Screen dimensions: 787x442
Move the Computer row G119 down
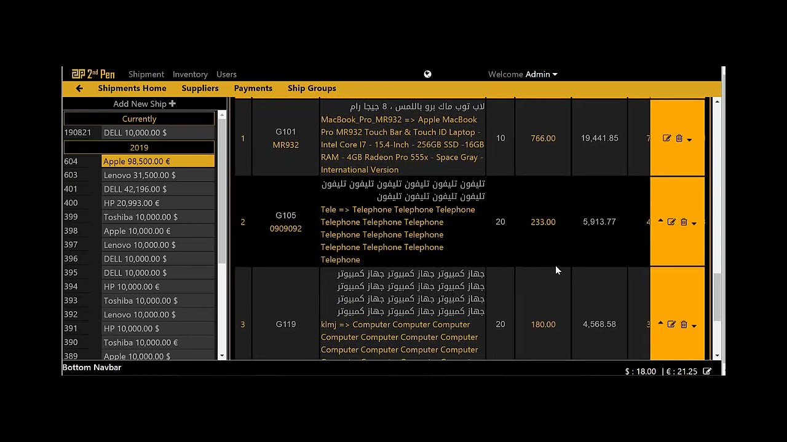694,325
